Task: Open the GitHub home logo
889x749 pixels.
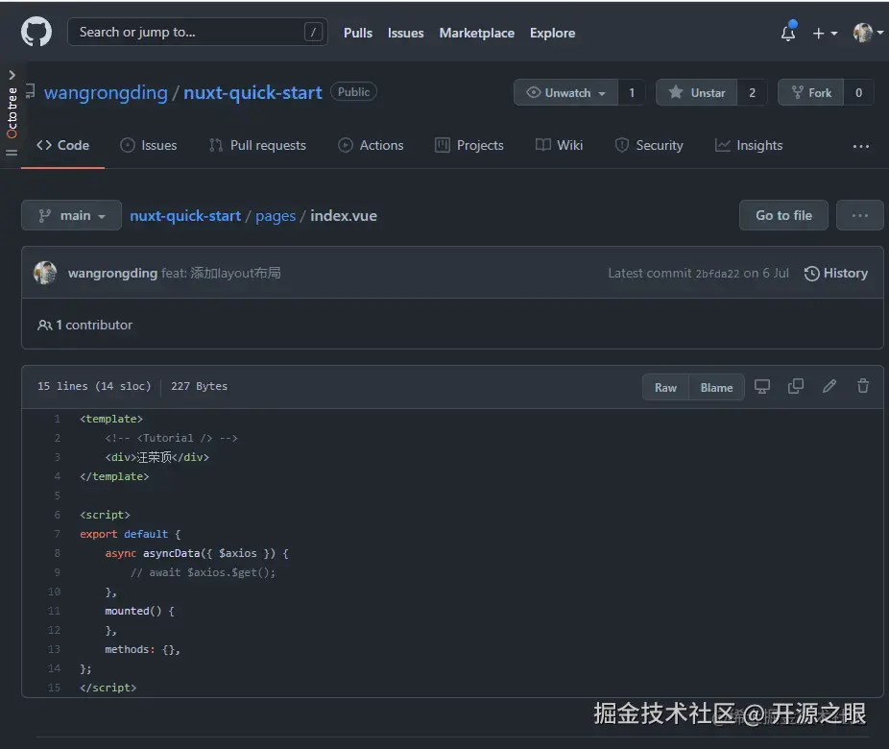Action: pyautogui.click(x=36, y=32)
